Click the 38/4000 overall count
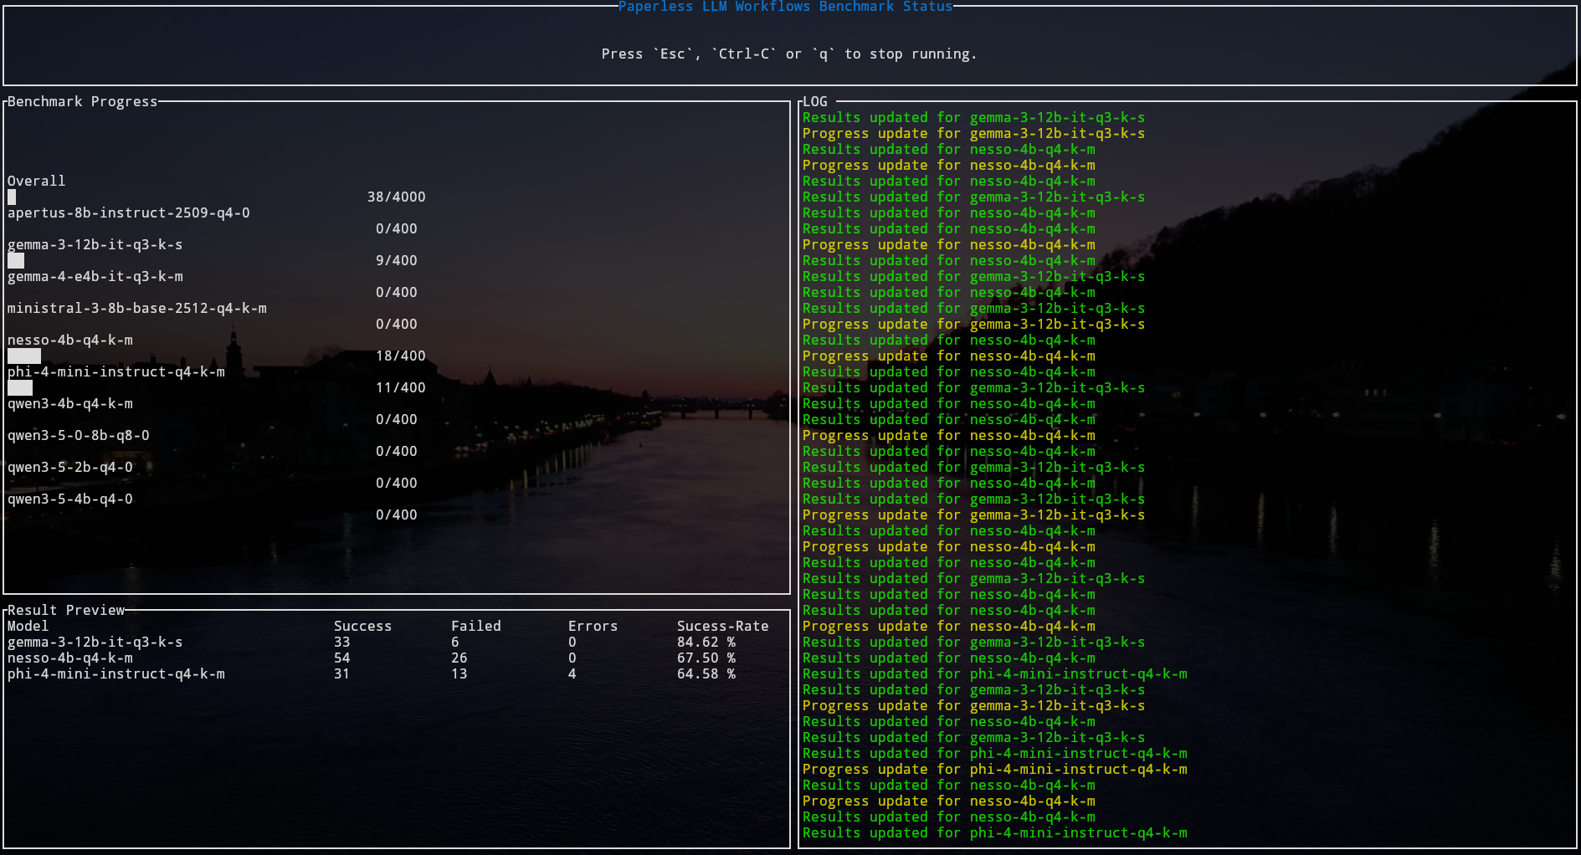The image size is (1581, 855). pyautogui.click(x=396, y=197)
